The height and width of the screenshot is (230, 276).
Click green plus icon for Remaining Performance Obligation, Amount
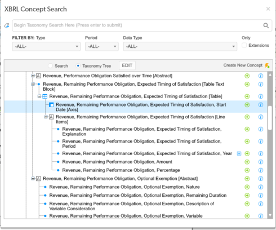(247, 162)
